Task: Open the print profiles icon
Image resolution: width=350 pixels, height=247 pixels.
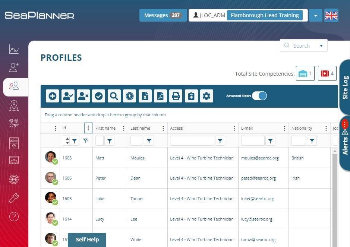Action: 176,96
